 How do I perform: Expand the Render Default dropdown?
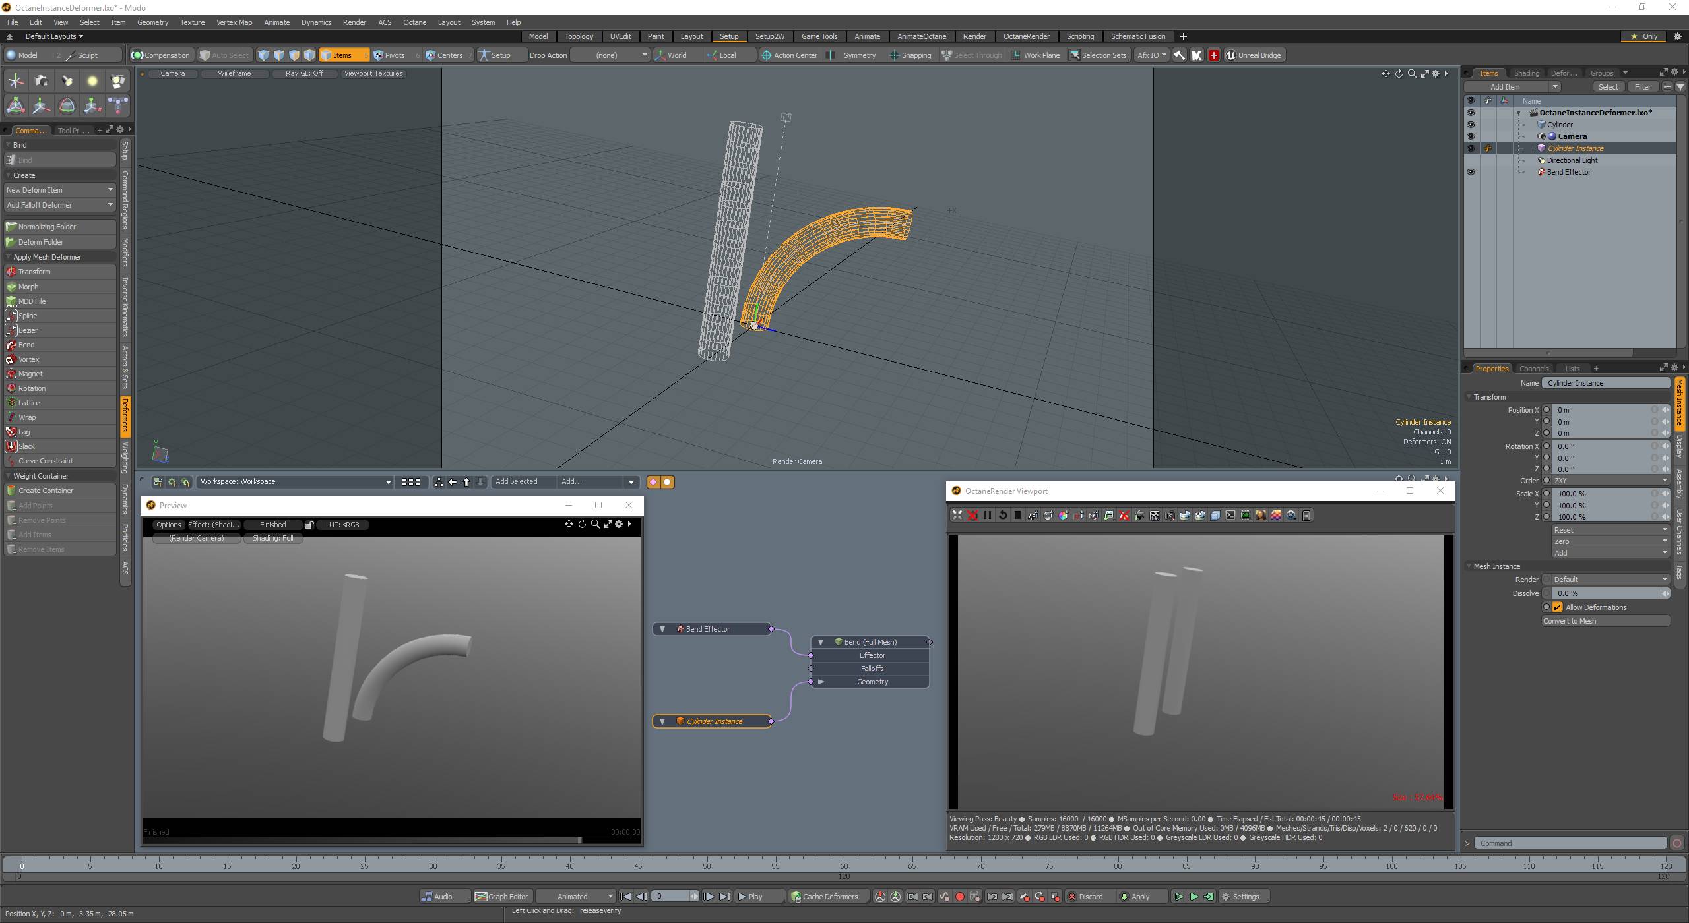tap(1606, 580)
